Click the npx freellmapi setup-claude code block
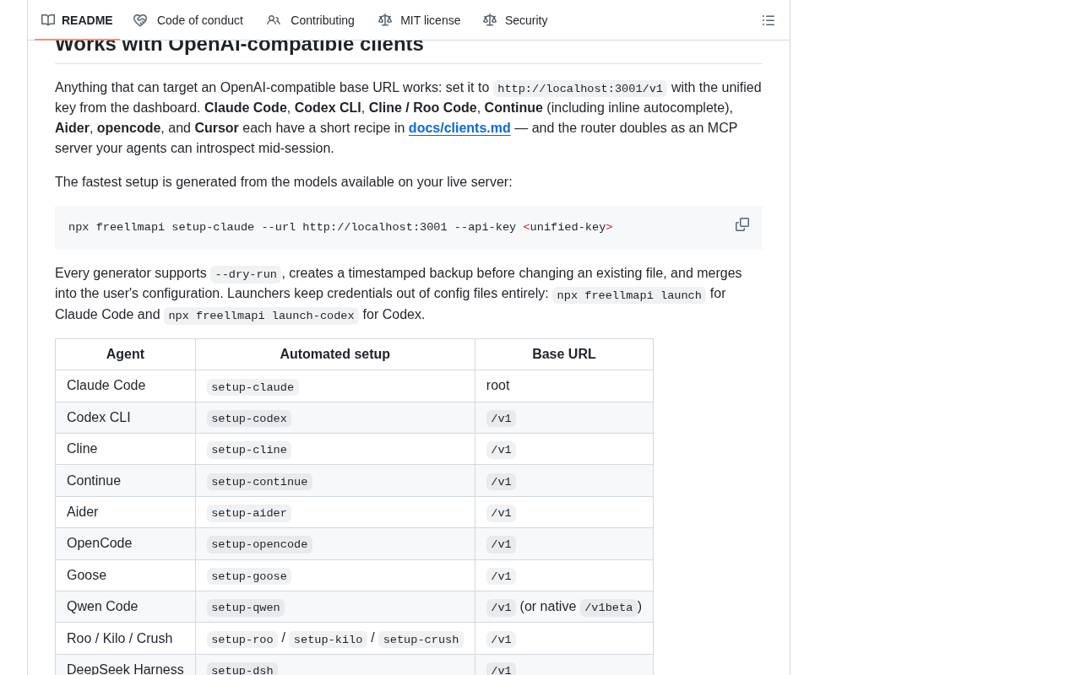Screen dimensions: 1081x675 [409, 228]
